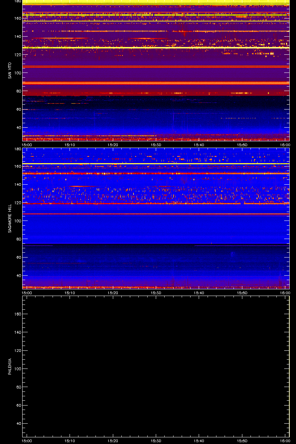Click the 140 frequency label on San Vito axis
The image size is (296, 444).
pos(17,36)
